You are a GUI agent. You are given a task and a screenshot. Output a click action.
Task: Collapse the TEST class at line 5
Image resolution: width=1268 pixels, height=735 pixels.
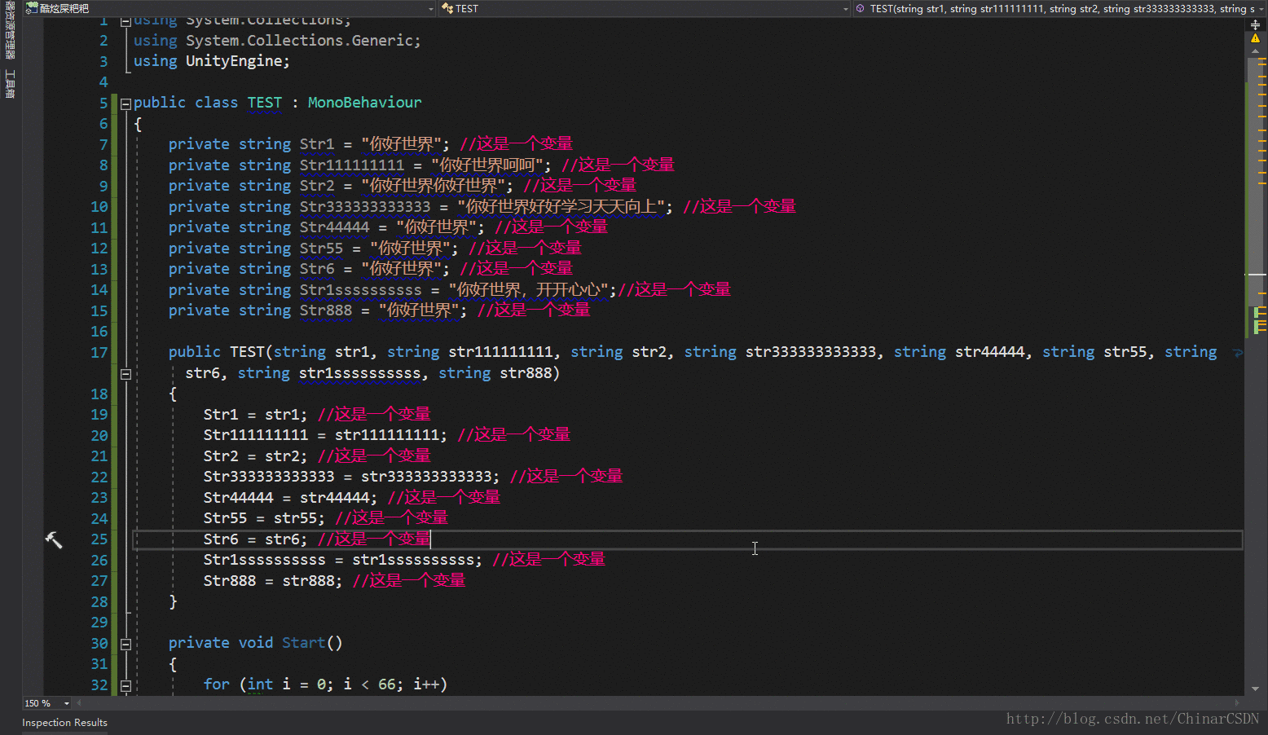(125, 103)
